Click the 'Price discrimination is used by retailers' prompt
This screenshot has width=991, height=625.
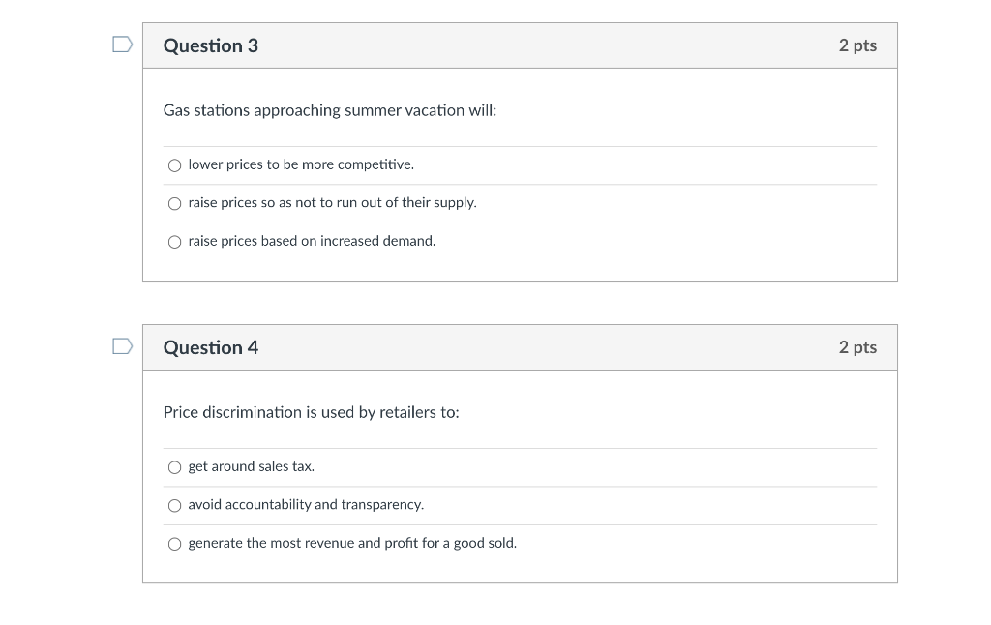(311, 412)
